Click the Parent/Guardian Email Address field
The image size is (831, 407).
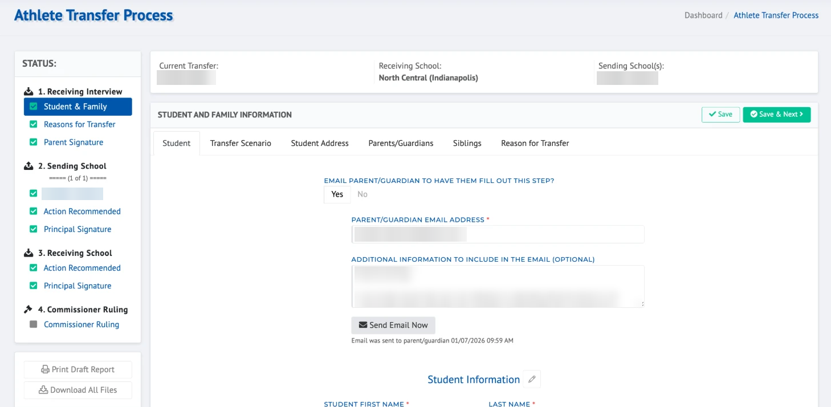click(498, 234)
